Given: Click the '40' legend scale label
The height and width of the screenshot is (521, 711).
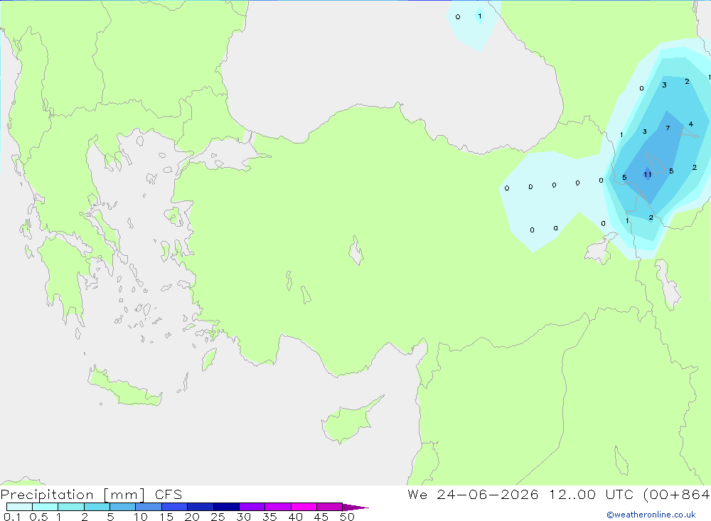Looking at the screenshot, I should pos(296,517).
